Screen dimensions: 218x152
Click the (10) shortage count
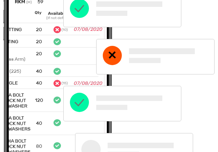[64, 30]
